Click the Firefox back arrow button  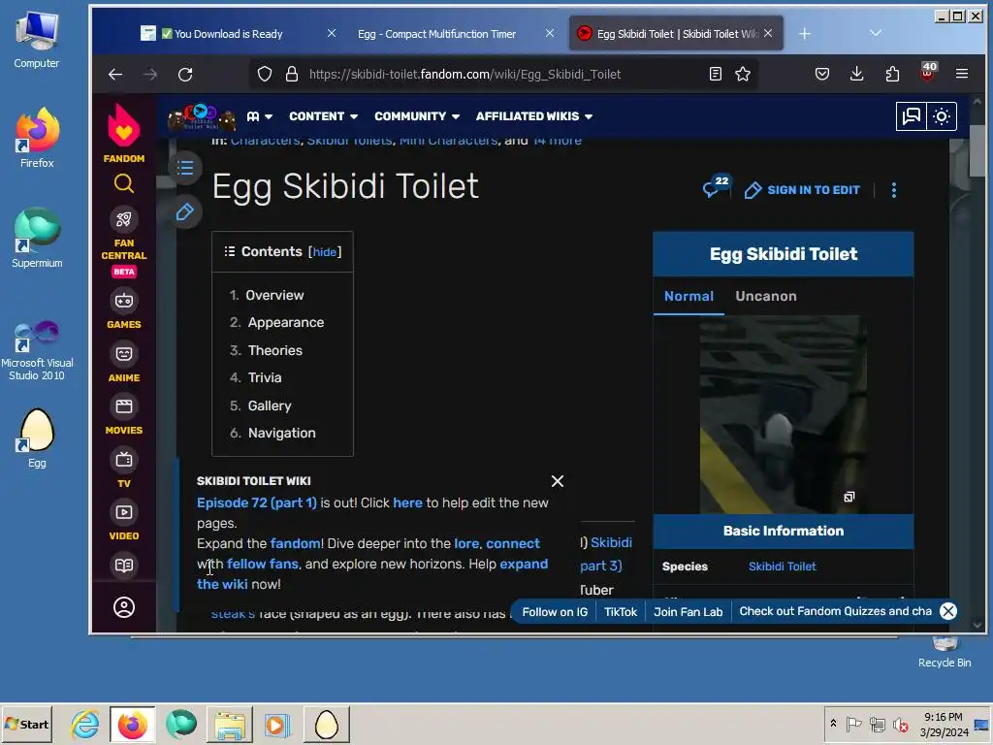115,75
